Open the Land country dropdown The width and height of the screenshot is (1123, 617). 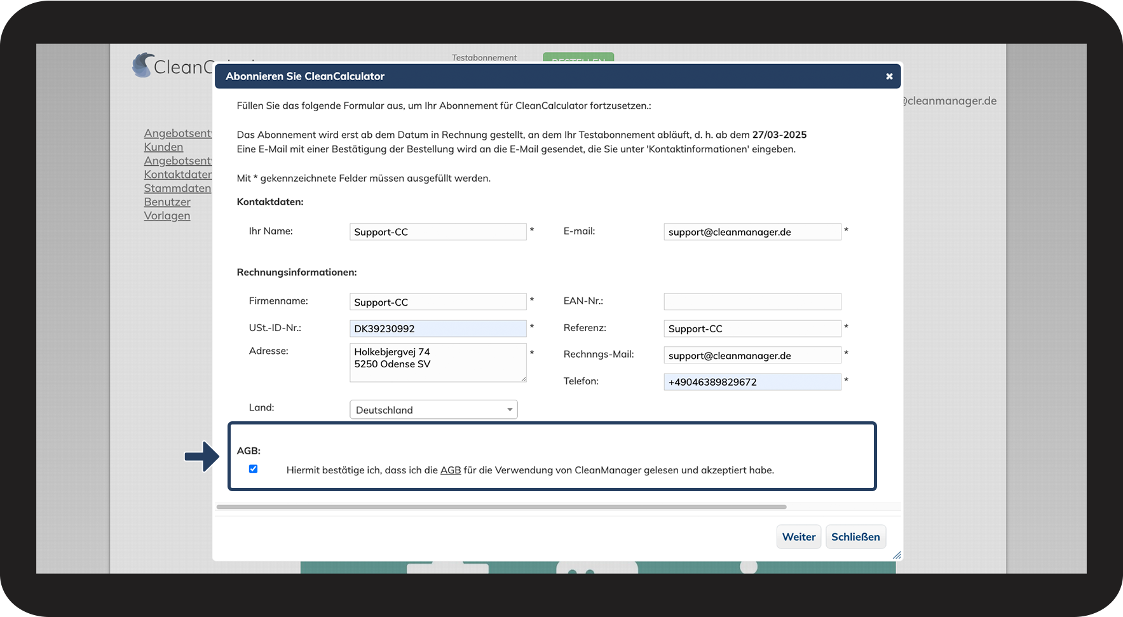pyautogui.click(x=433, y=410)
